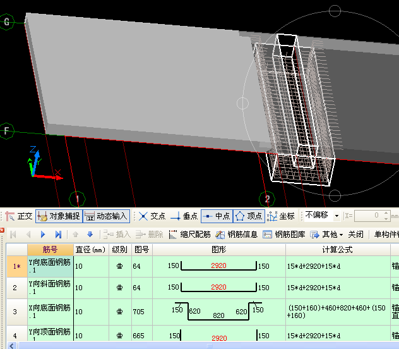
Task: Click left orbit handle circle
Action: 242,103
